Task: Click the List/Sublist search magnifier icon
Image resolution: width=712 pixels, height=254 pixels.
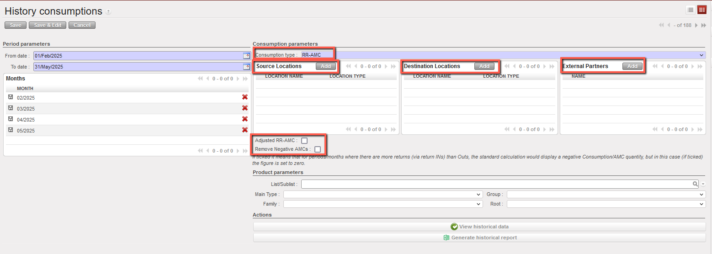Action: tap(695, 184)
